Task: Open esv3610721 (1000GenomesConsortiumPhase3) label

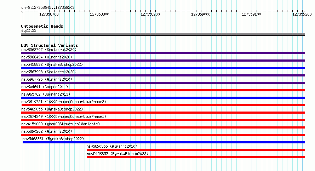Action: pos(64,102)
